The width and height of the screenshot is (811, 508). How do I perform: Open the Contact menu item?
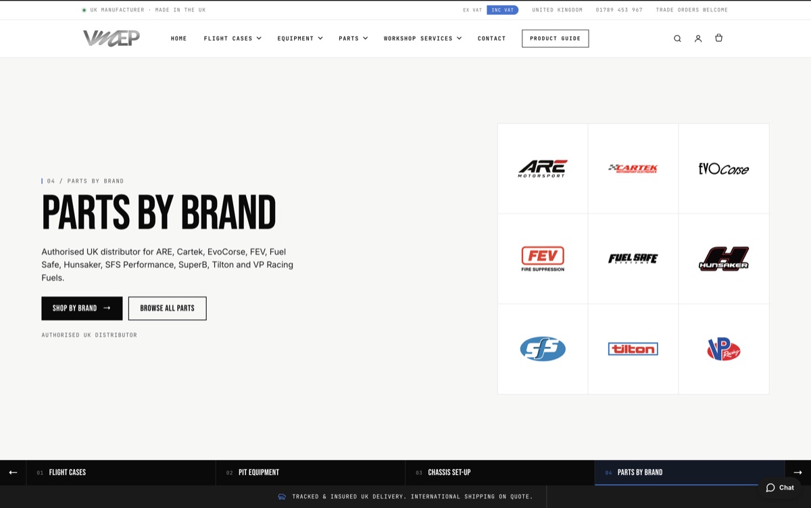[x=491, y=38]
